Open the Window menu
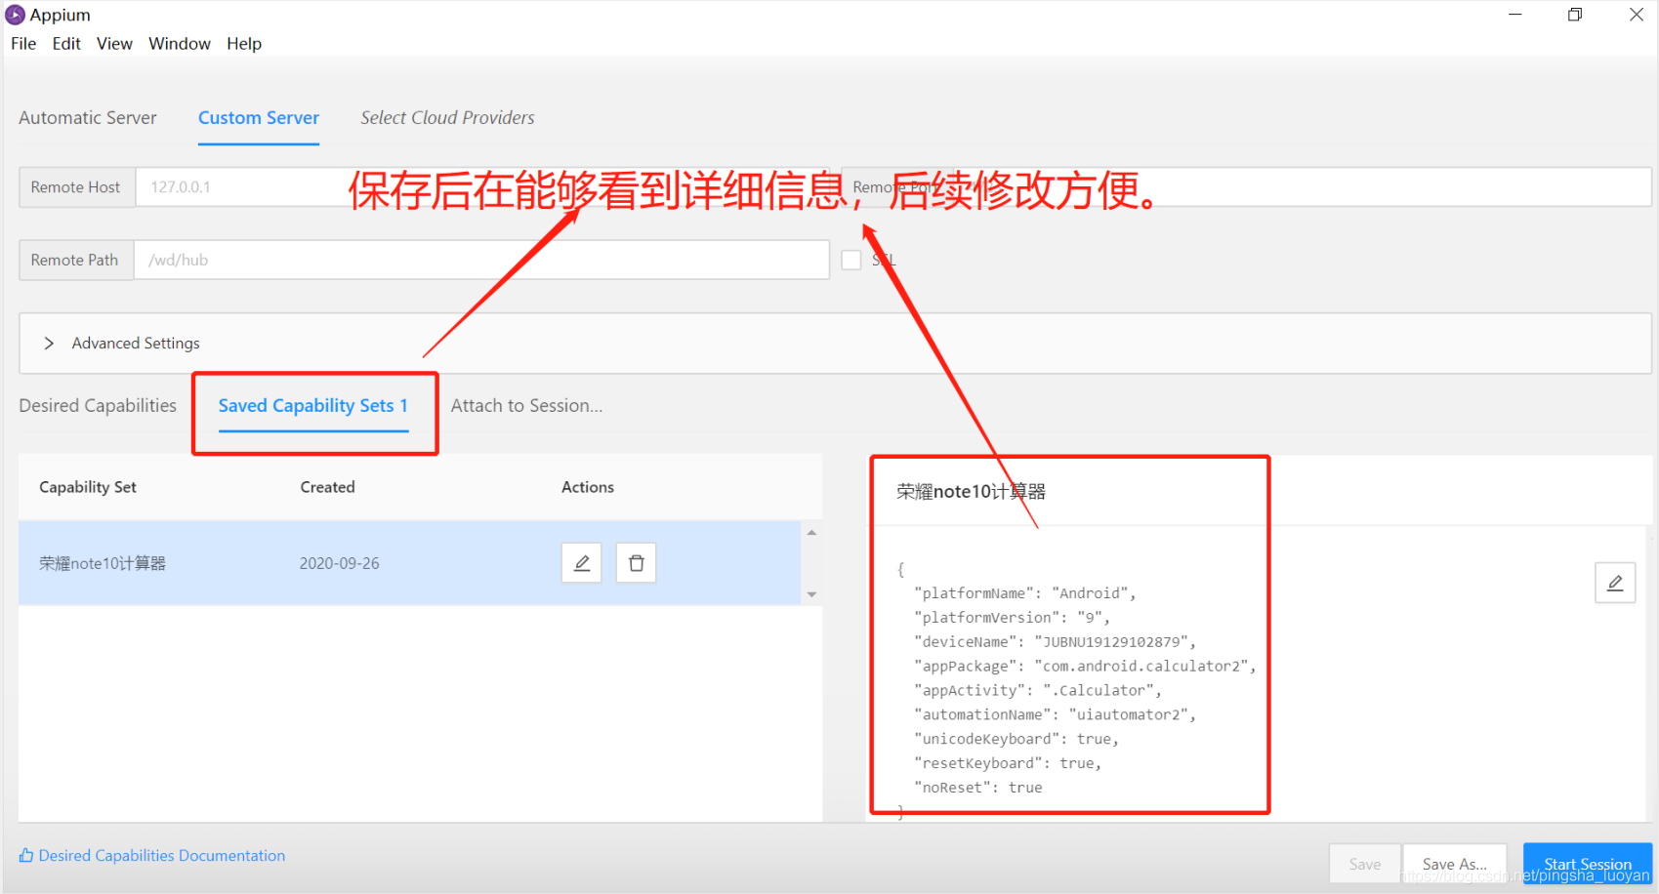The image size is (1659, 894). click(x=180, y=44)
